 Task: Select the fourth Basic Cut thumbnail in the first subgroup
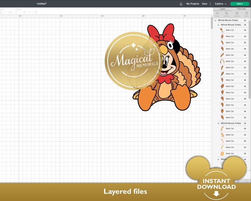222,49
